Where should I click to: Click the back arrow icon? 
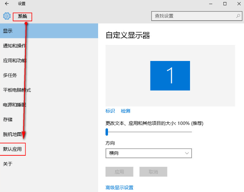point(7,4)
